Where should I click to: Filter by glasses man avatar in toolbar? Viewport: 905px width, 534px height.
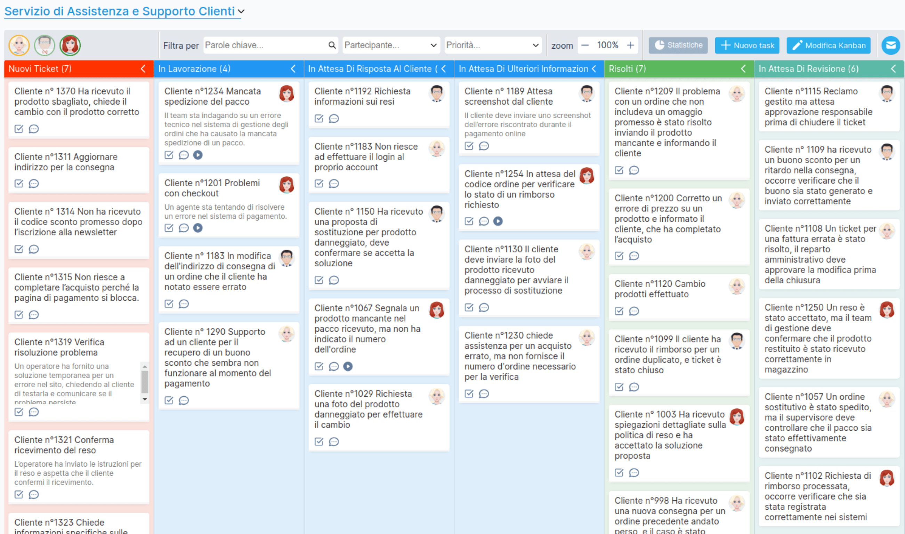[x=45, y=45]
